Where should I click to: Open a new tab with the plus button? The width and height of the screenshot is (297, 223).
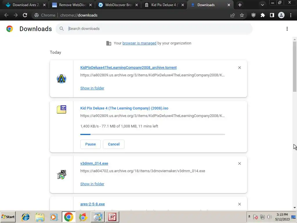tap(240, 5)
